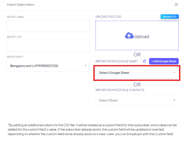Click the Upload File (CSV) label

point(108,17)
